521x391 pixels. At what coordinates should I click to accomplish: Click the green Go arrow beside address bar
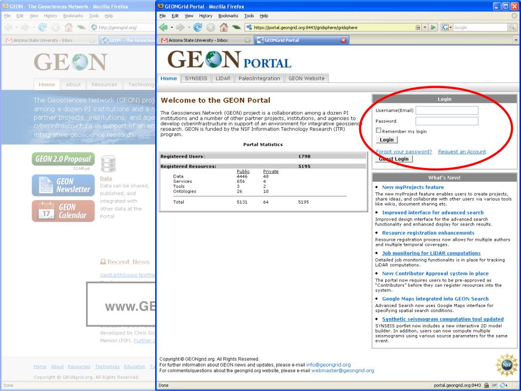(x=433, y=27)
